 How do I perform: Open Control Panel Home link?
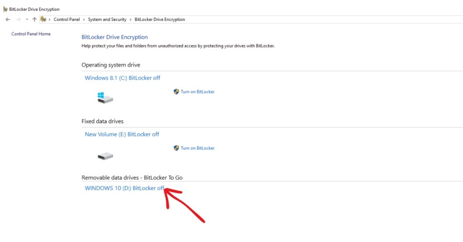(31, 34)
